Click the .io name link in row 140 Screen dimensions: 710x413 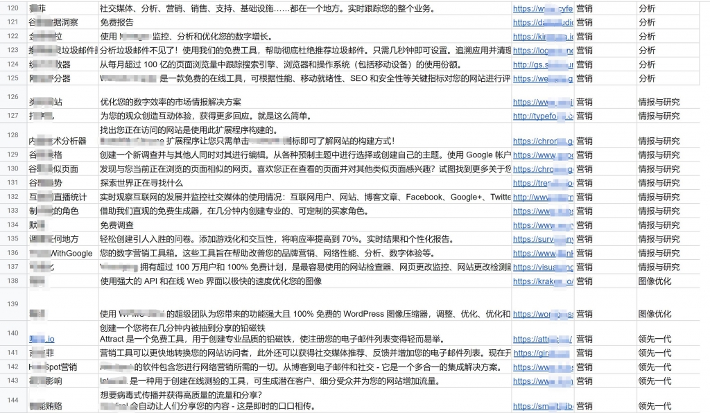pyautogui.click(x=42, y=340)
